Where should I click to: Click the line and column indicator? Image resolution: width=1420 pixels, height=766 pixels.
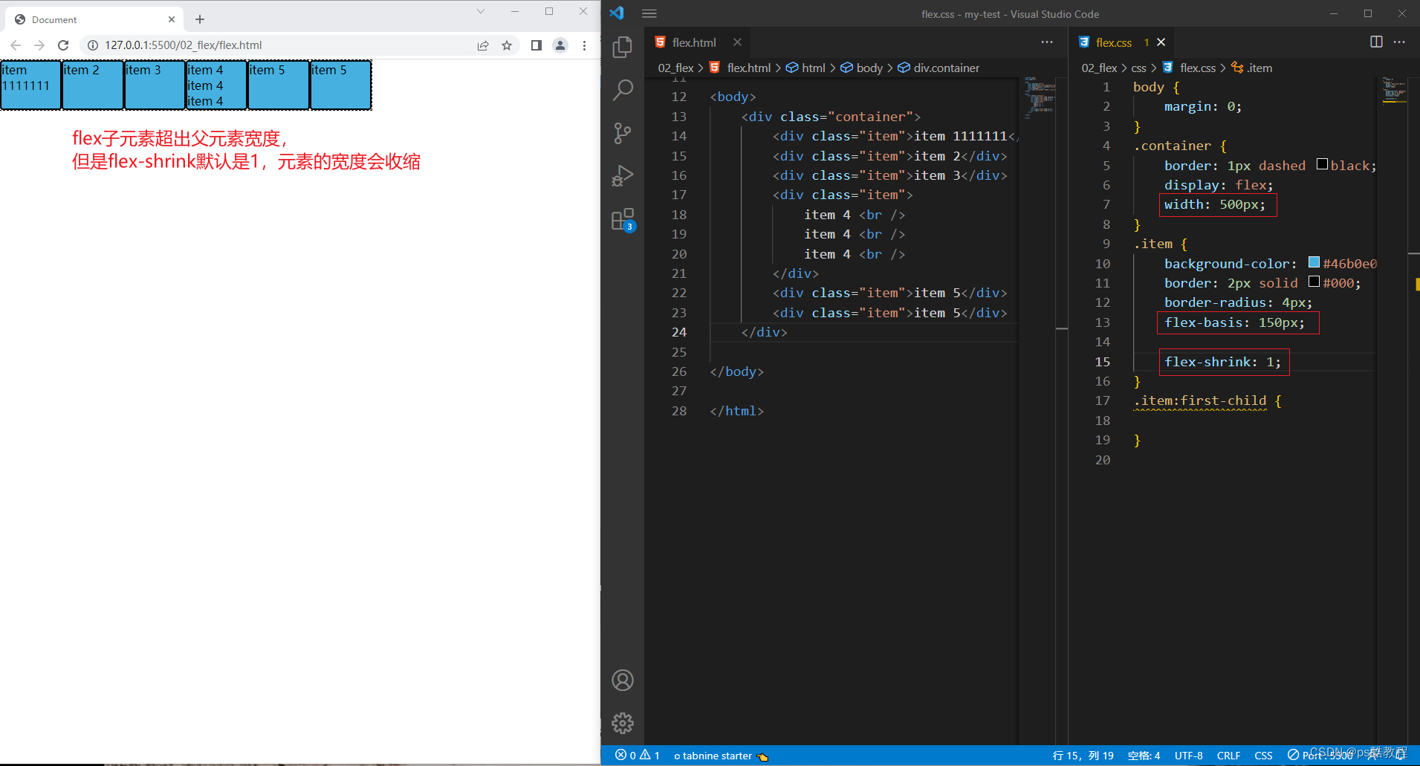click(x=1083, y=756)
